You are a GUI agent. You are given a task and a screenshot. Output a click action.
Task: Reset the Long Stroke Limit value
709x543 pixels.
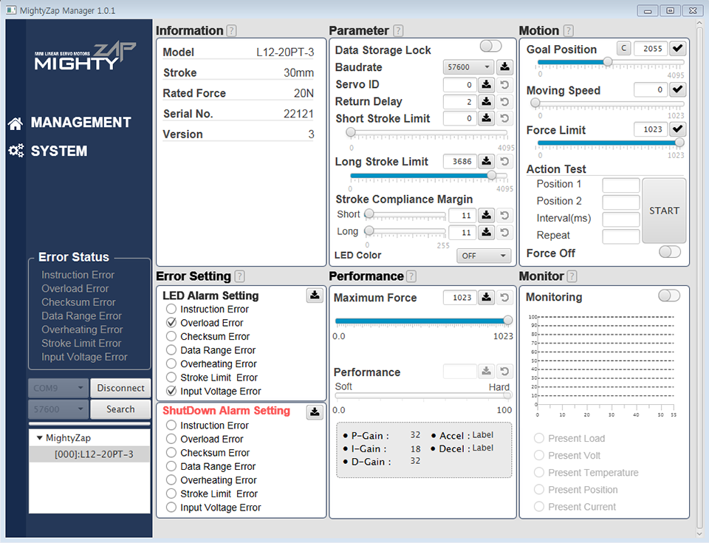coord(504,161)
